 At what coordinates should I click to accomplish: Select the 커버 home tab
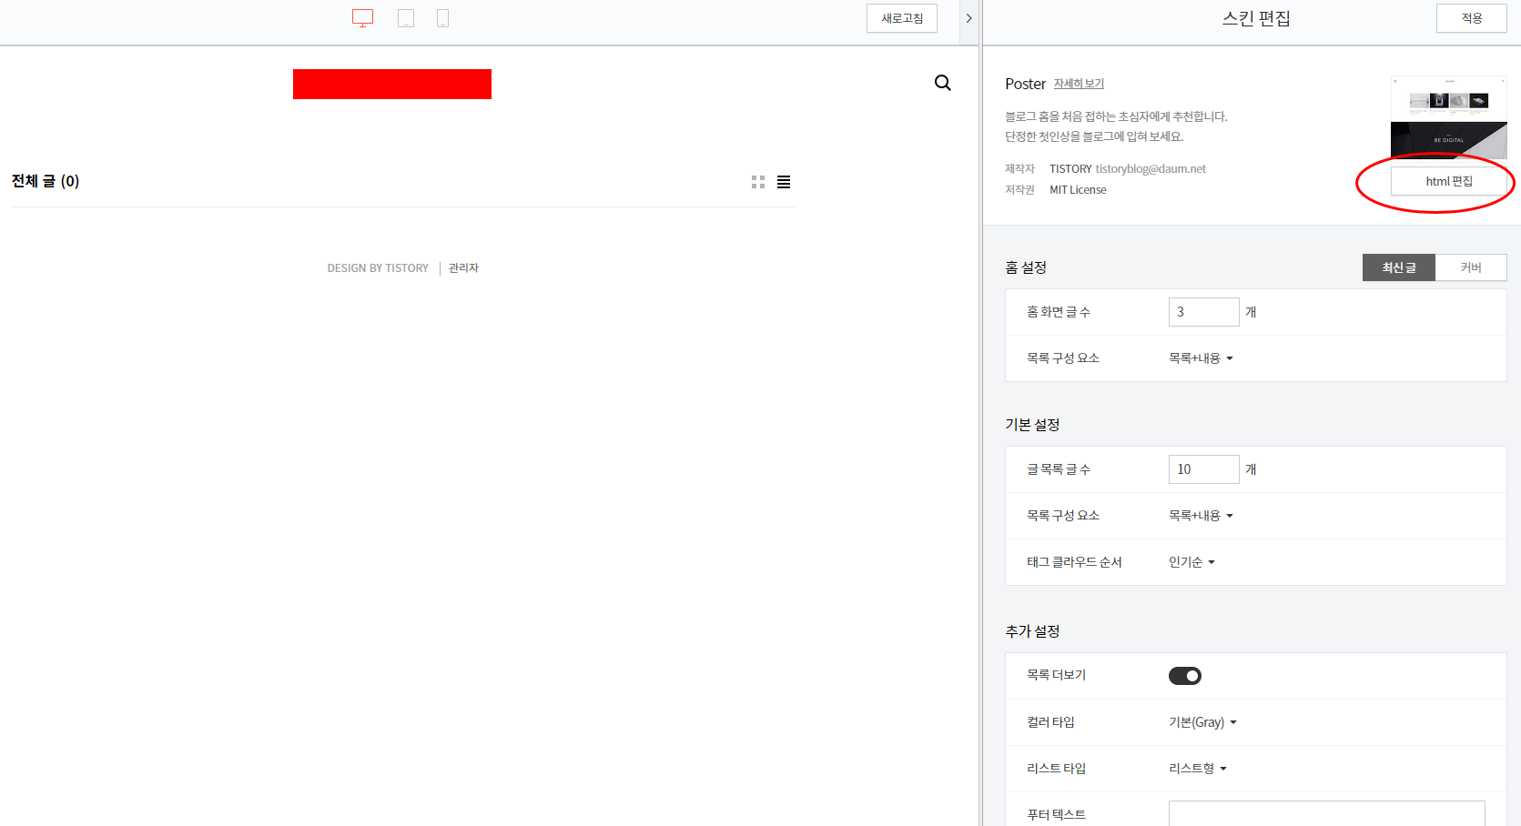[x=1471, y=267]
